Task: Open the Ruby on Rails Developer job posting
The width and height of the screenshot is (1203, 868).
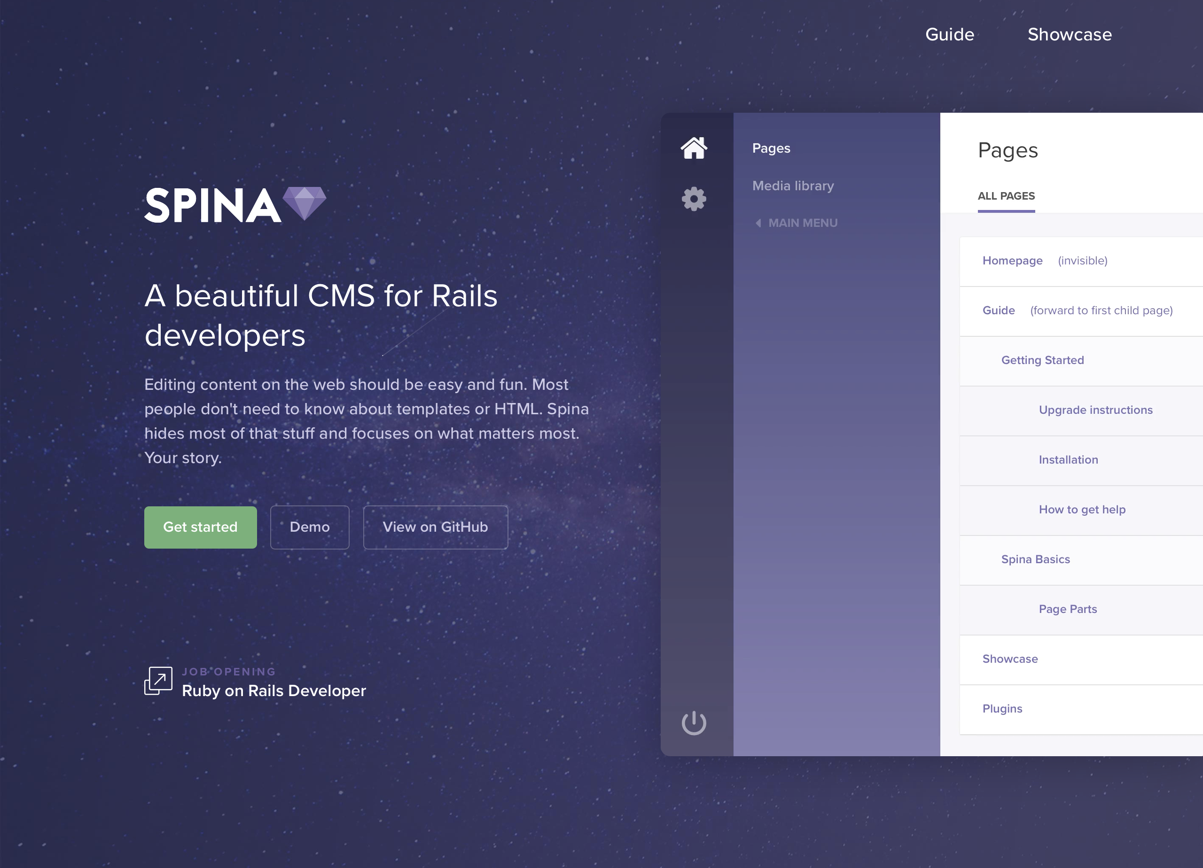Action: pyautogui.click(x=273, y=690)
